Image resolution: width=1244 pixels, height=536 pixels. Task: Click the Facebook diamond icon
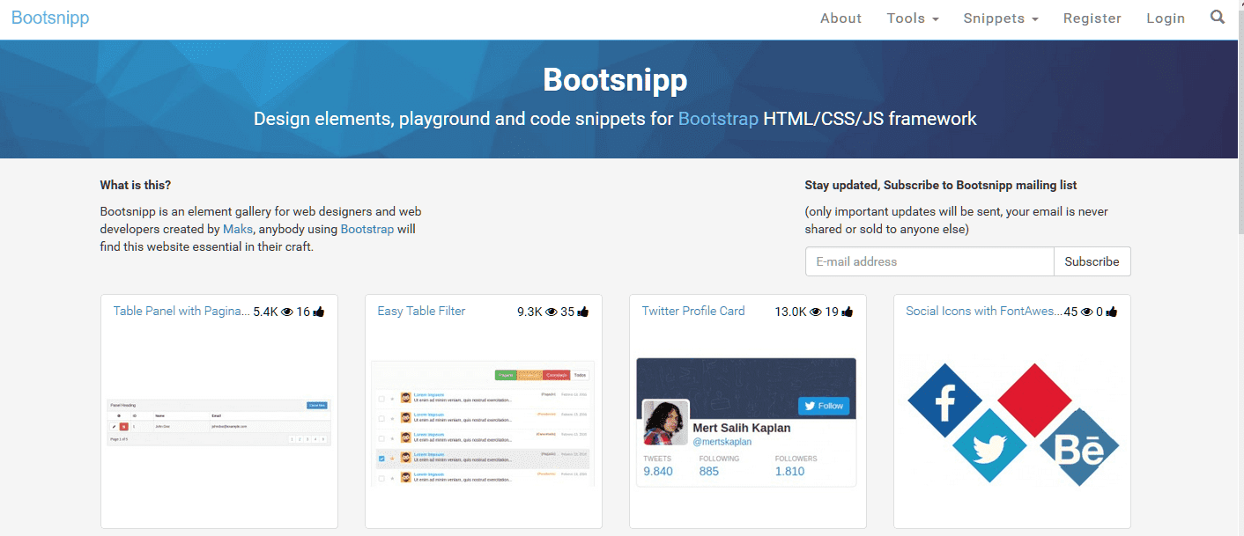(944, 401)
